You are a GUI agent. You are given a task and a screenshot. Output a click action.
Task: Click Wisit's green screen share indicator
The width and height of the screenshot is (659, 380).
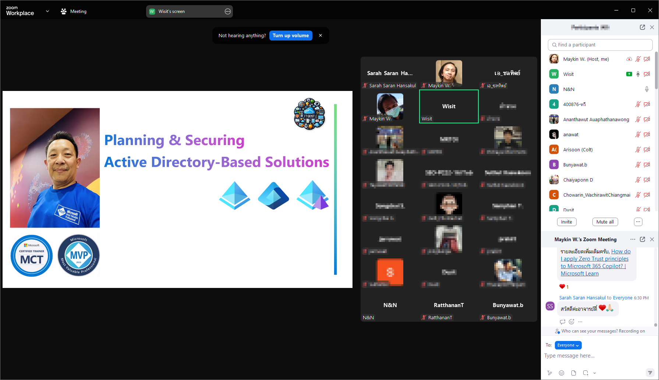(x=629, y=74)
